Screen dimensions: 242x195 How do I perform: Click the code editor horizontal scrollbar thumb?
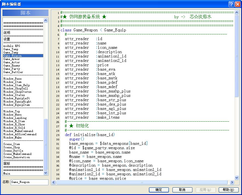tap(142, 182)
